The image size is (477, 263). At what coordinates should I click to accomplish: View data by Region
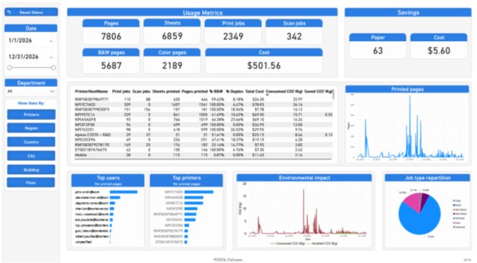pos(31,128)
